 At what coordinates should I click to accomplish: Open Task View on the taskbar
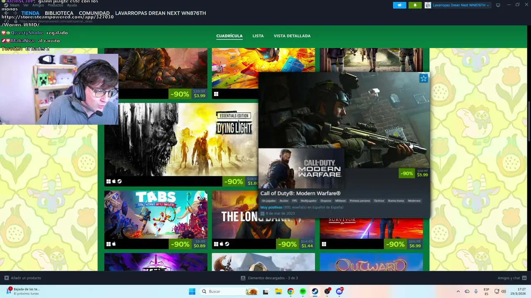265,291
